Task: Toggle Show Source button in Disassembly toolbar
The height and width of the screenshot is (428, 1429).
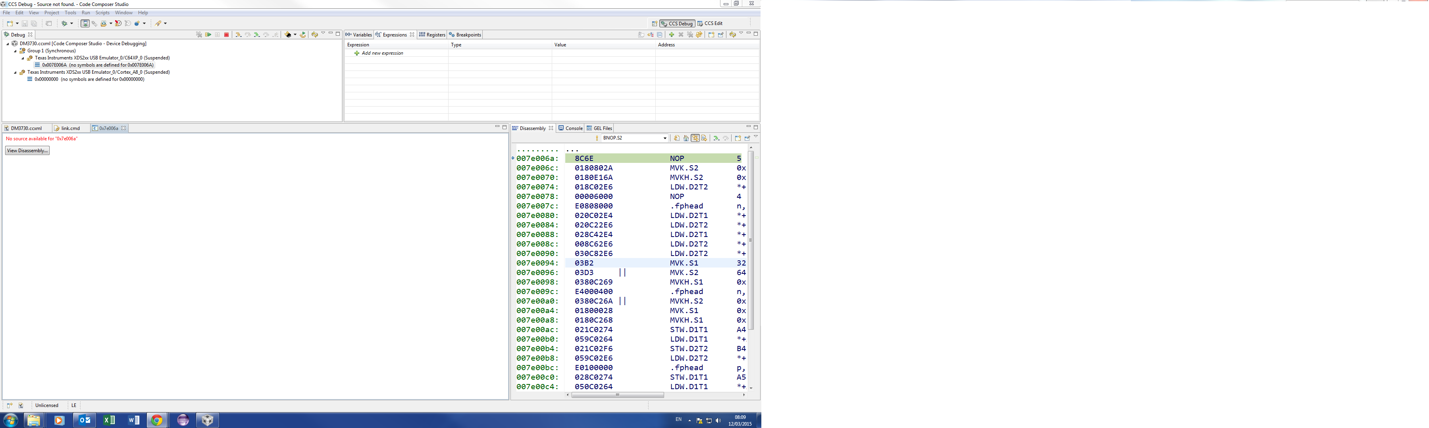Action: [x=704, y=138]
